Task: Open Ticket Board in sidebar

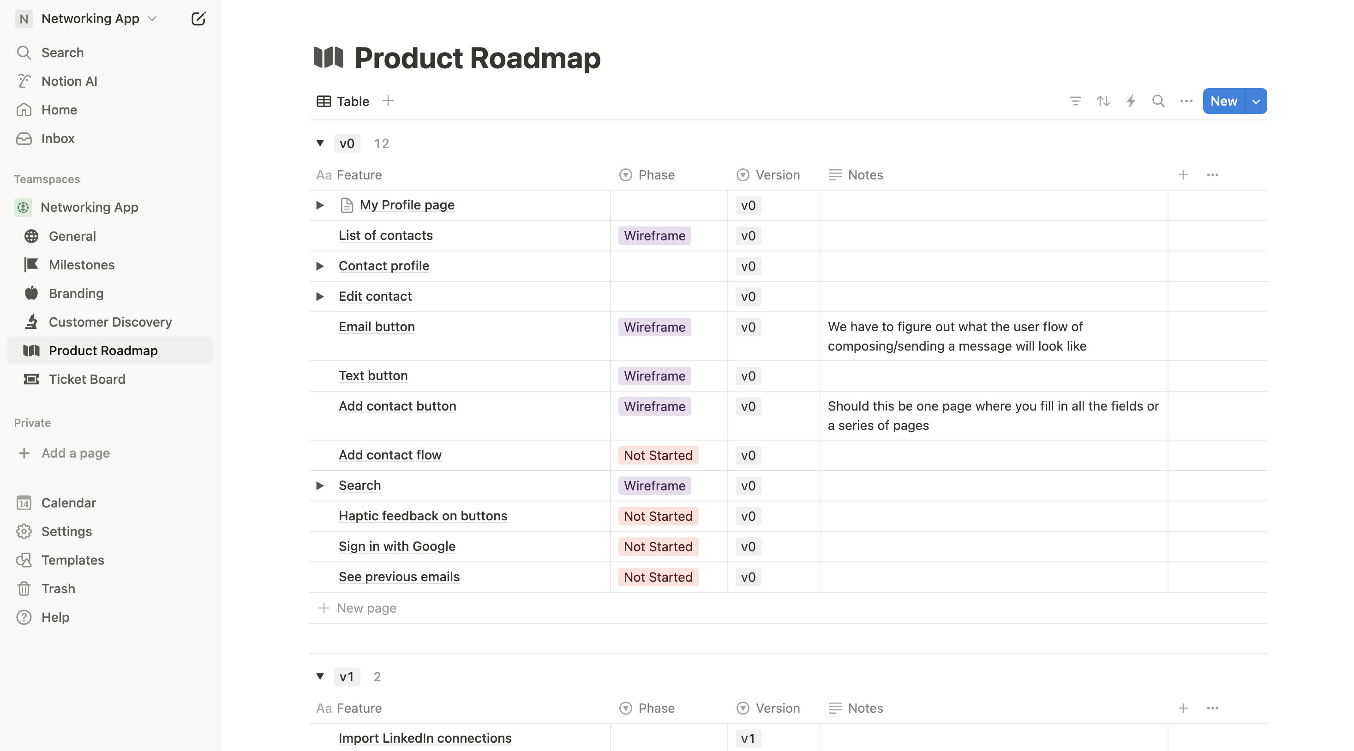Action: pos(87,379)
